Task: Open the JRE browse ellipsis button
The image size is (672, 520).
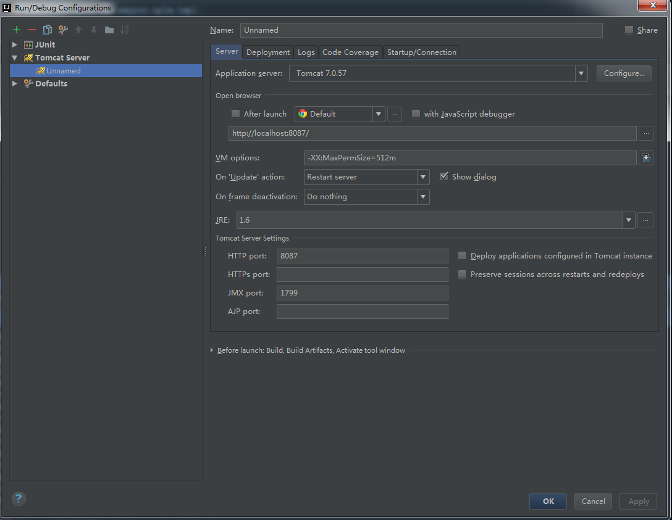Action: point(645,220)
